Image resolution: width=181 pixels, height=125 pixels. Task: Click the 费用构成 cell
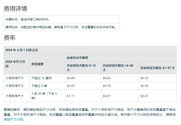pos(11,27)
